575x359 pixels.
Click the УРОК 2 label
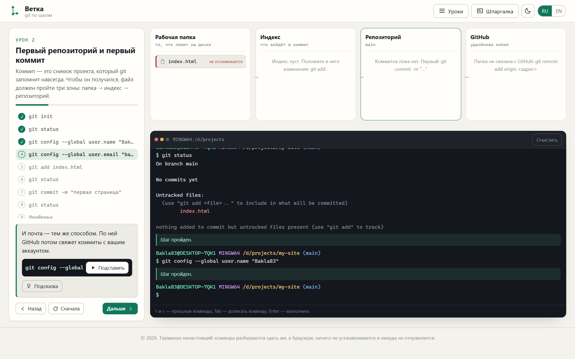pos(25,40)
